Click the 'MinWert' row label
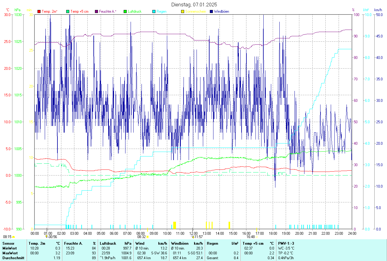 pos(10,248)
